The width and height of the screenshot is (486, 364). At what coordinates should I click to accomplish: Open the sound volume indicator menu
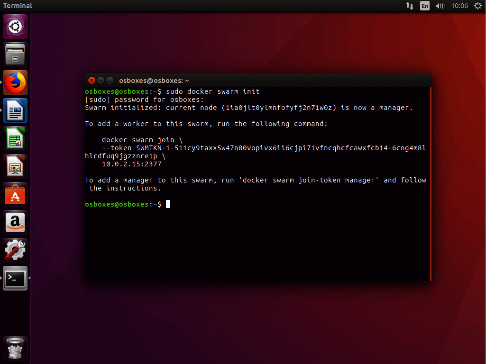pos(440,6)
